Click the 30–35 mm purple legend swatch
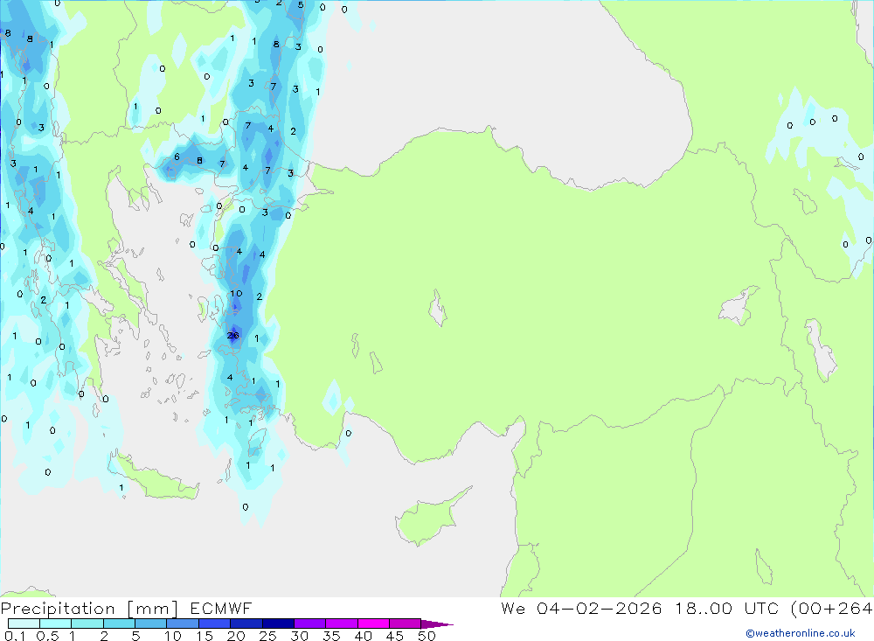This screenshot has height=641, width=874. (310, 624)
